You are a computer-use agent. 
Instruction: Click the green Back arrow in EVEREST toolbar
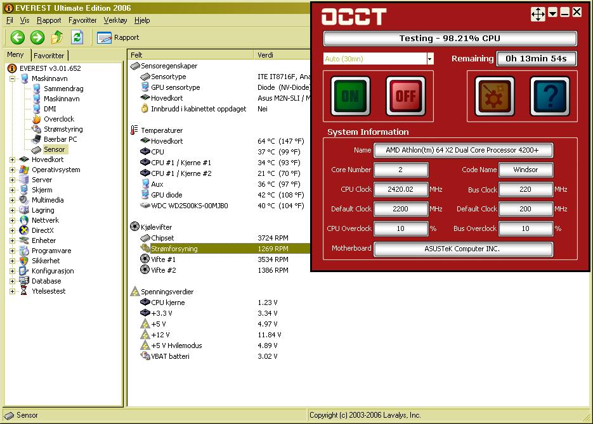pos(17,37)
